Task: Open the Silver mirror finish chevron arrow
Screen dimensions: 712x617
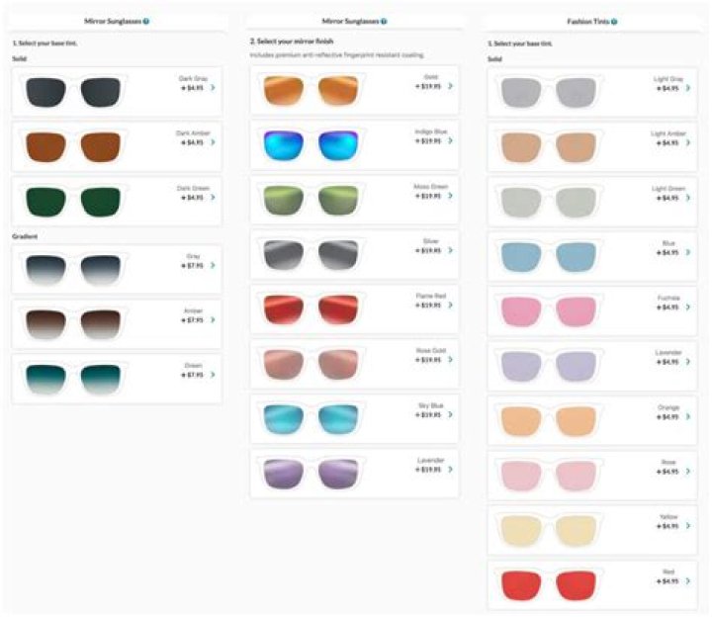Action: (x=450, y=250)
